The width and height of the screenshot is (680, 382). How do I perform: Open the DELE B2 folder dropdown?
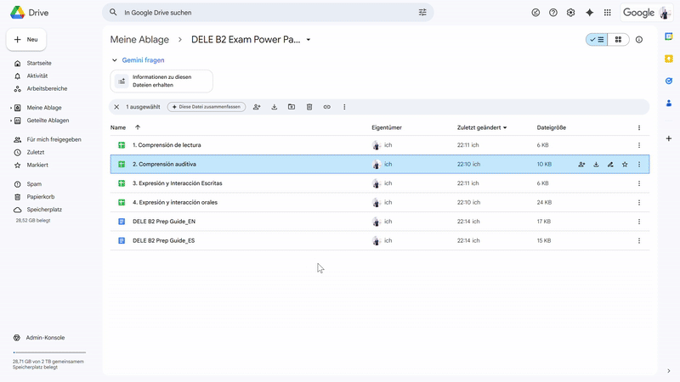point(309,39)
